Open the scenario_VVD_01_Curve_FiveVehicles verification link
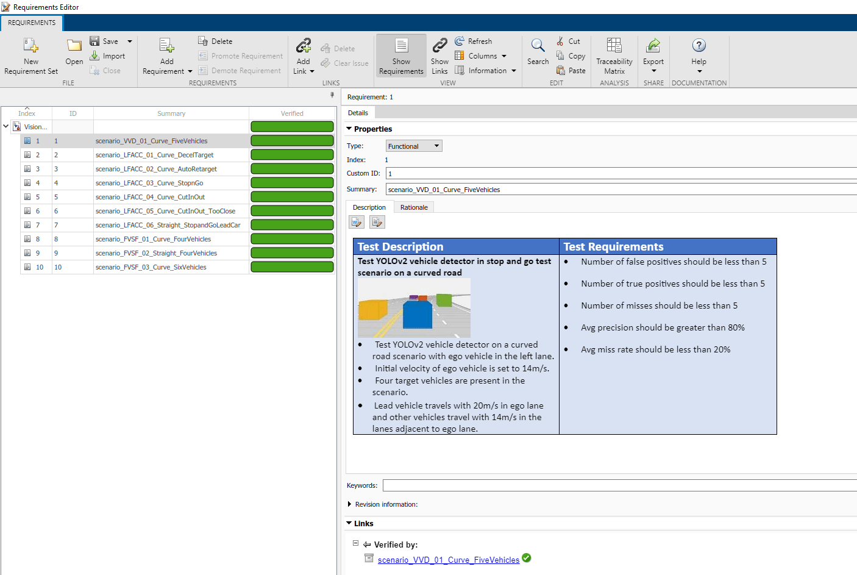This screenshot has height=575, width=857. point(448,560)
